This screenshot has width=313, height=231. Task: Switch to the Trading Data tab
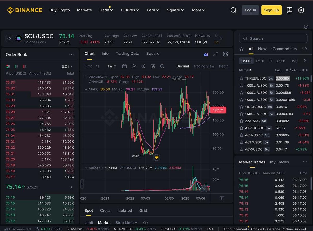[127, 53]
